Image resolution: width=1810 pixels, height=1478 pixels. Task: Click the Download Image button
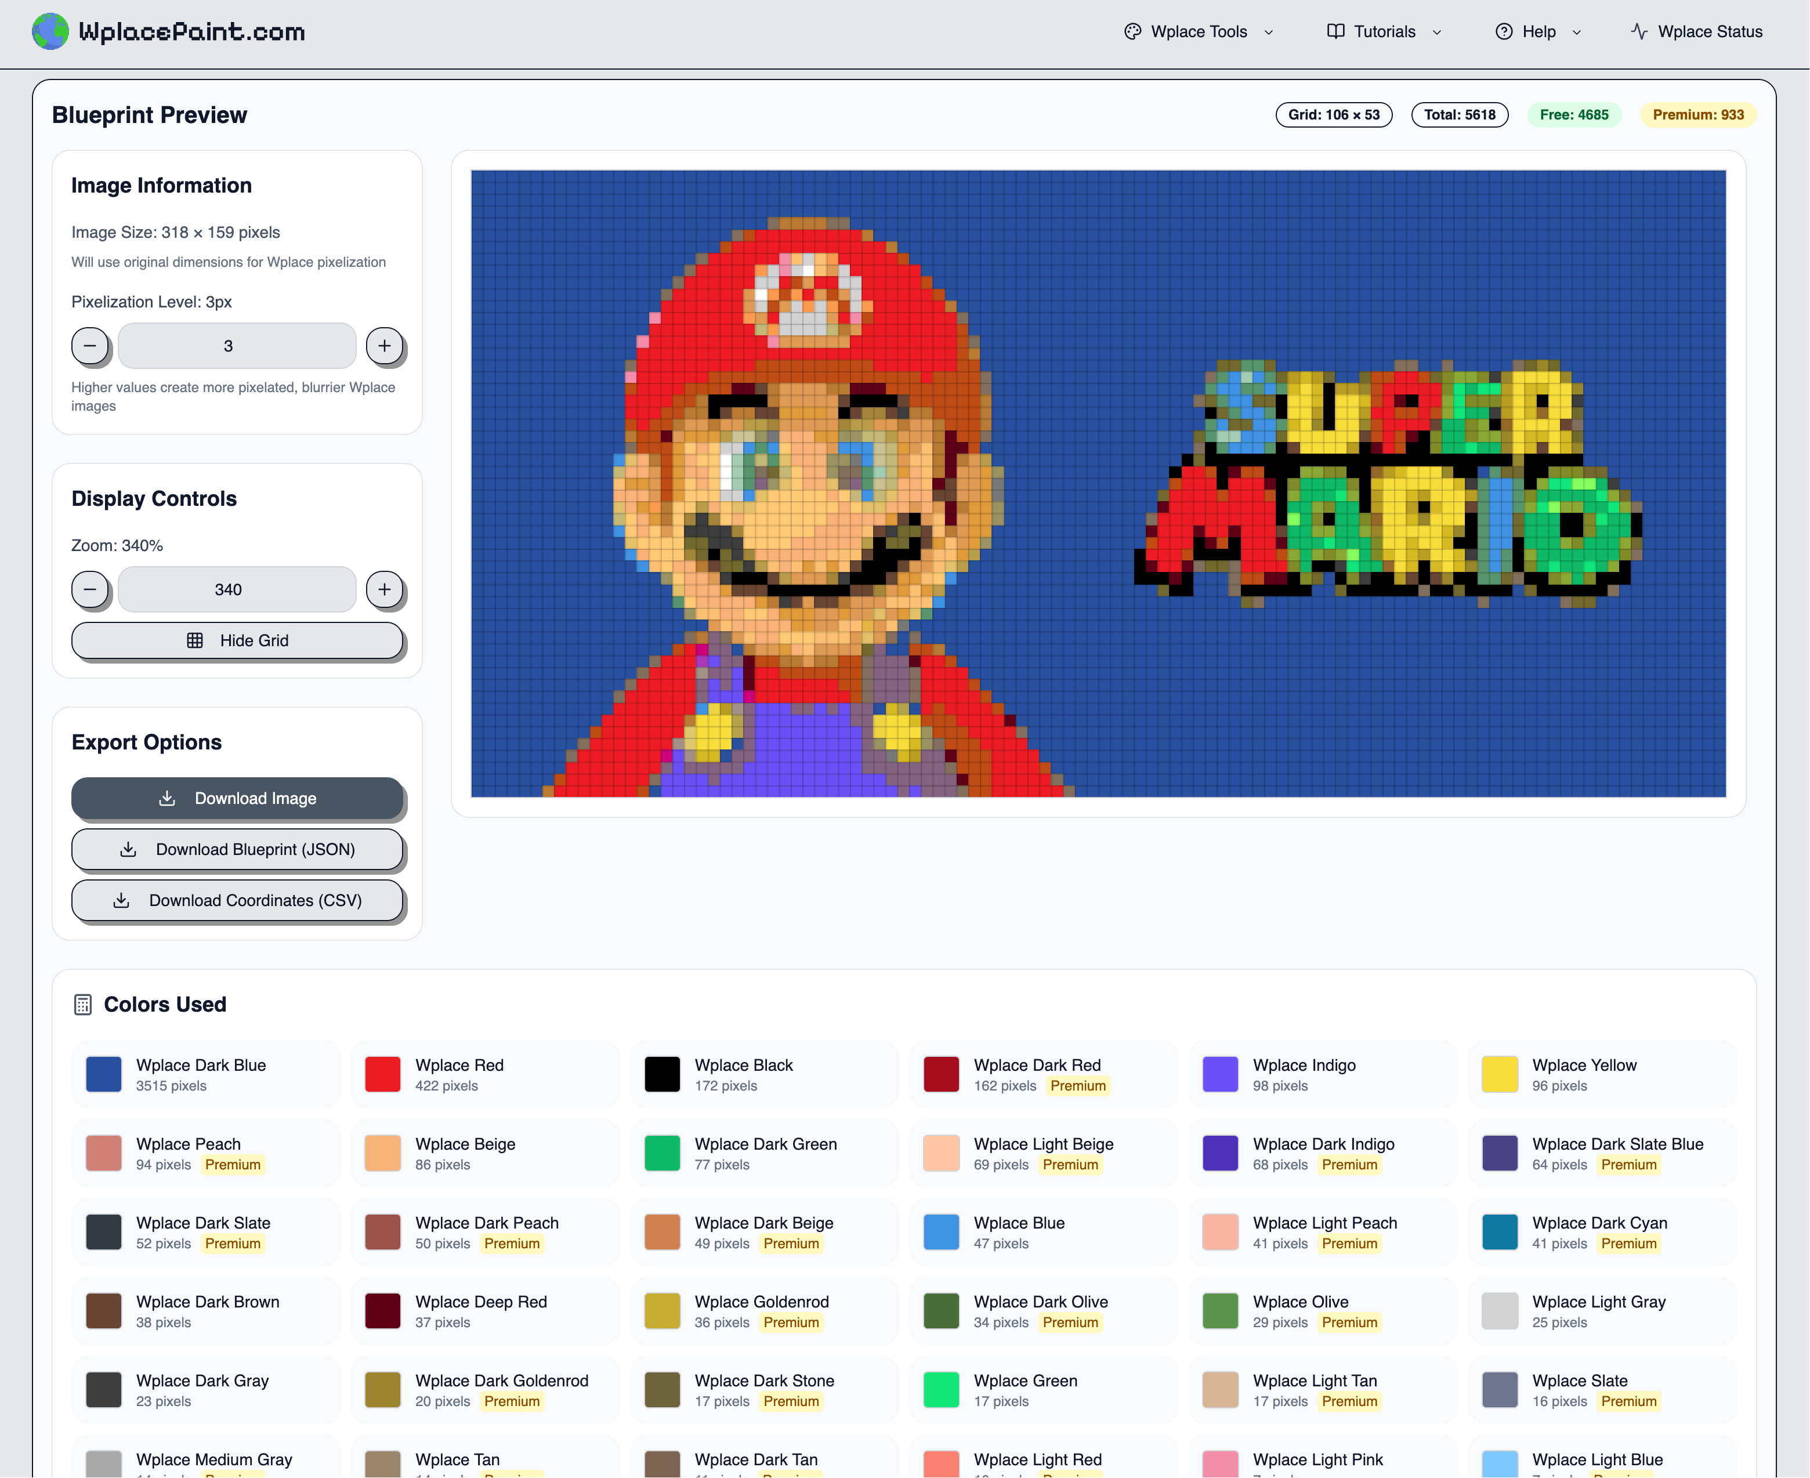click(237, 799)
